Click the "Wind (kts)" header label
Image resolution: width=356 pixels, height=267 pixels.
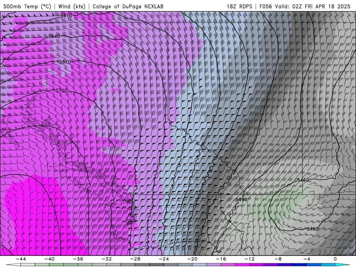pyautogui.click(x=72, y=6)
